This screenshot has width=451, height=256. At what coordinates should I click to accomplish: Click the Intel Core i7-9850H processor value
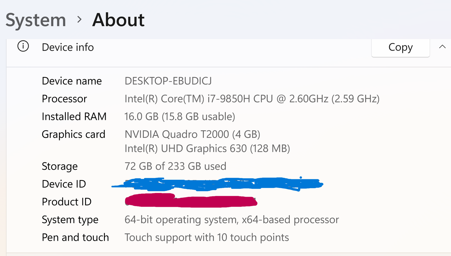(252, 99)
